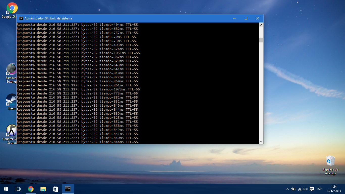Screen dimensions: 345x194
Task: Click the ping line with tiempo=1073ms
Action: [x=78, y=89]
